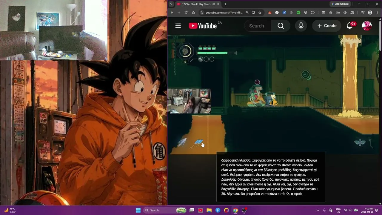Open the green checkmark extension
The image size is (382, 215).
point(298,13)
